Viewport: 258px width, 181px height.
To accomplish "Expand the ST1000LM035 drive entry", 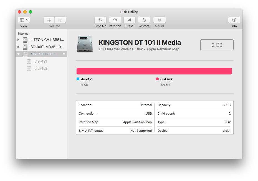I will pyautogui.click(x=19, y=47).
